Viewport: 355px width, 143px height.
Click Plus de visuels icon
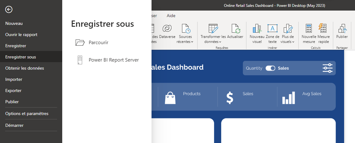[x=288, y=28]
